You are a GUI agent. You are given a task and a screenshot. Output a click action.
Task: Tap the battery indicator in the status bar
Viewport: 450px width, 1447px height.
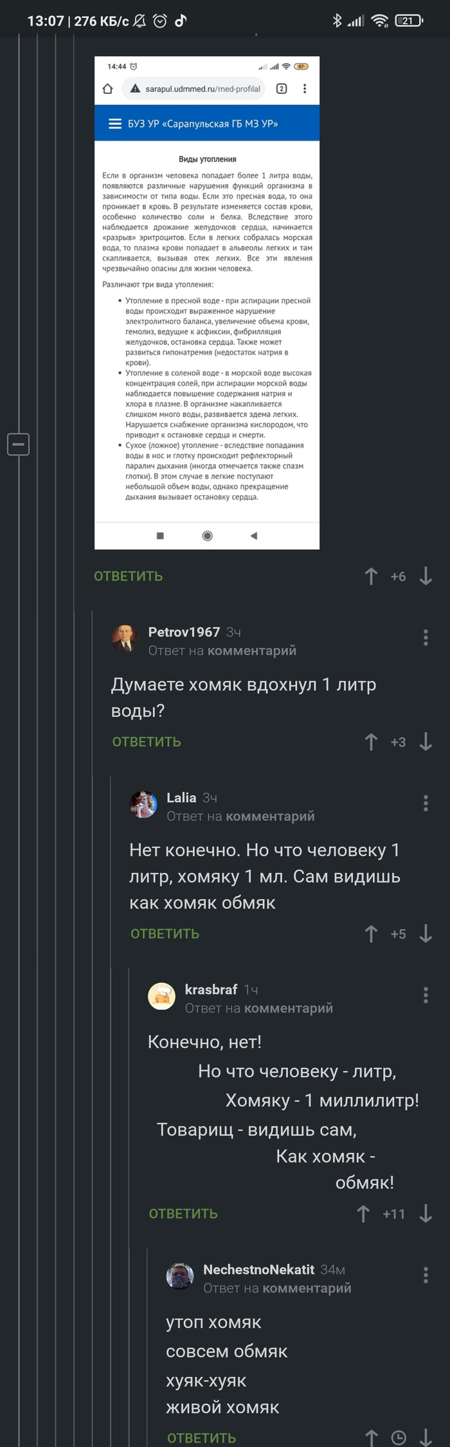(x=409, y=19)
